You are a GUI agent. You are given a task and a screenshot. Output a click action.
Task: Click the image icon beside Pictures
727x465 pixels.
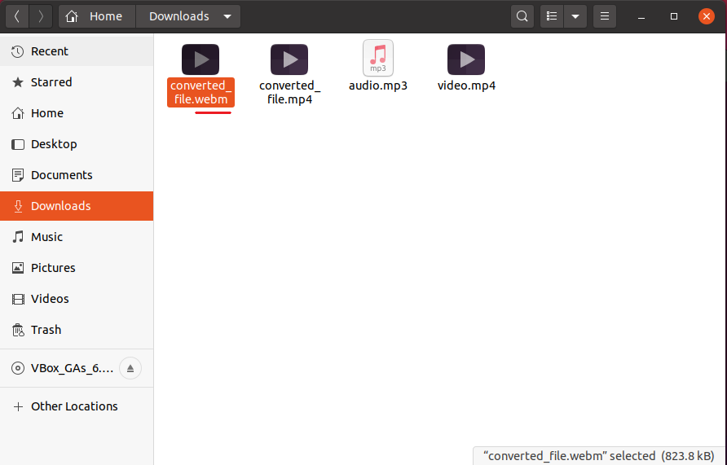point(18,268)
